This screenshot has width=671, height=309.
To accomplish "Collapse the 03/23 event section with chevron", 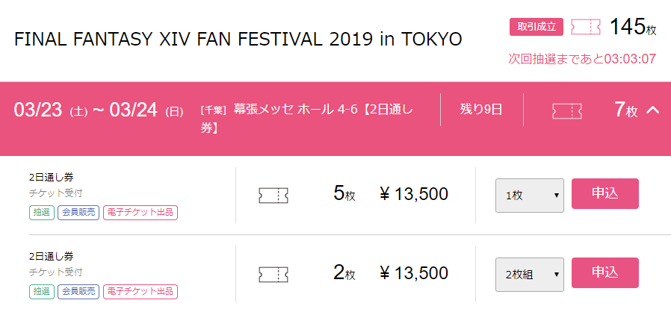I will [x=652, y=110].
